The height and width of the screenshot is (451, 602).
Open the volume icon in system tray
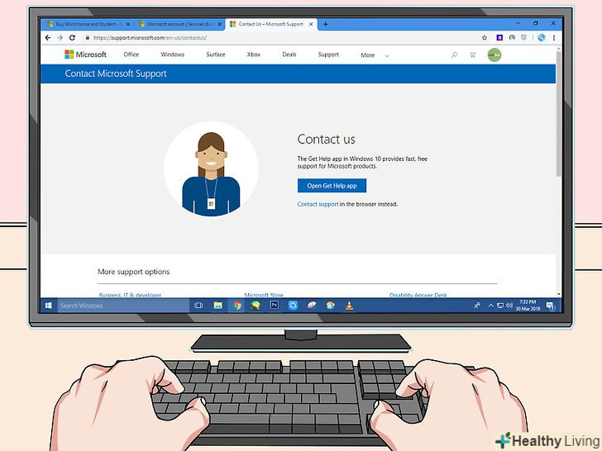click(509, 306)
